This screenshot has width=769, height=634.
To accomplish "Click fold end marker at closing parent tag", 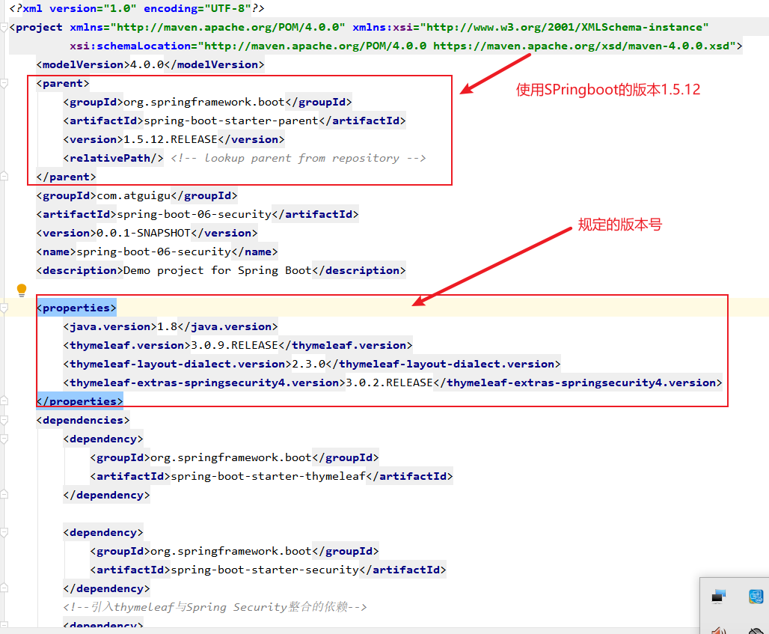I will pos(4,176).
